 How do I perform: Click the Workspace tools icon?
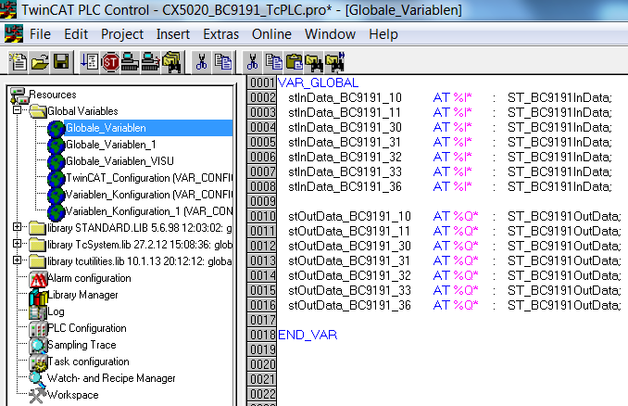[x=37, y=396]
